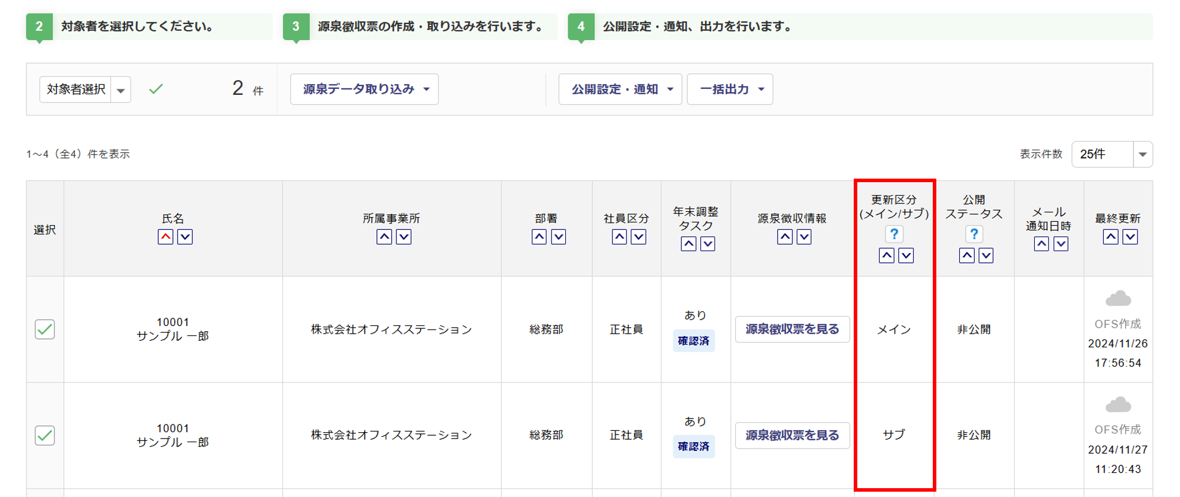The height and width of the screenshot is (497, 1180).
Task: Click 非公開 status in the メイン row
Action: click(x=974, y=330)
